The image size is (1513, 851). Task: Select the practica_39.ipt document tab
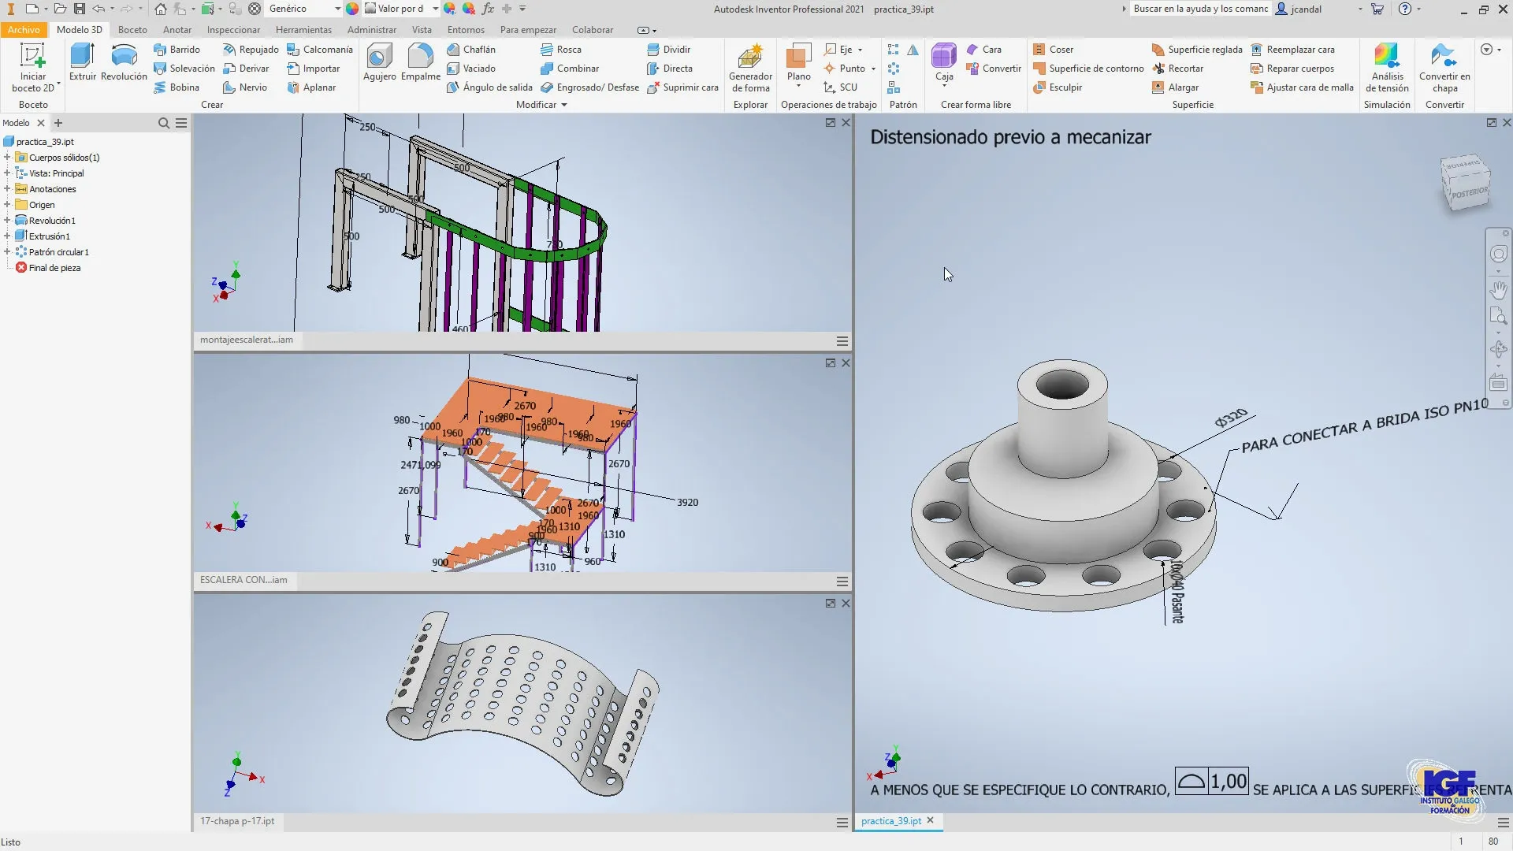tap(891, 821)
